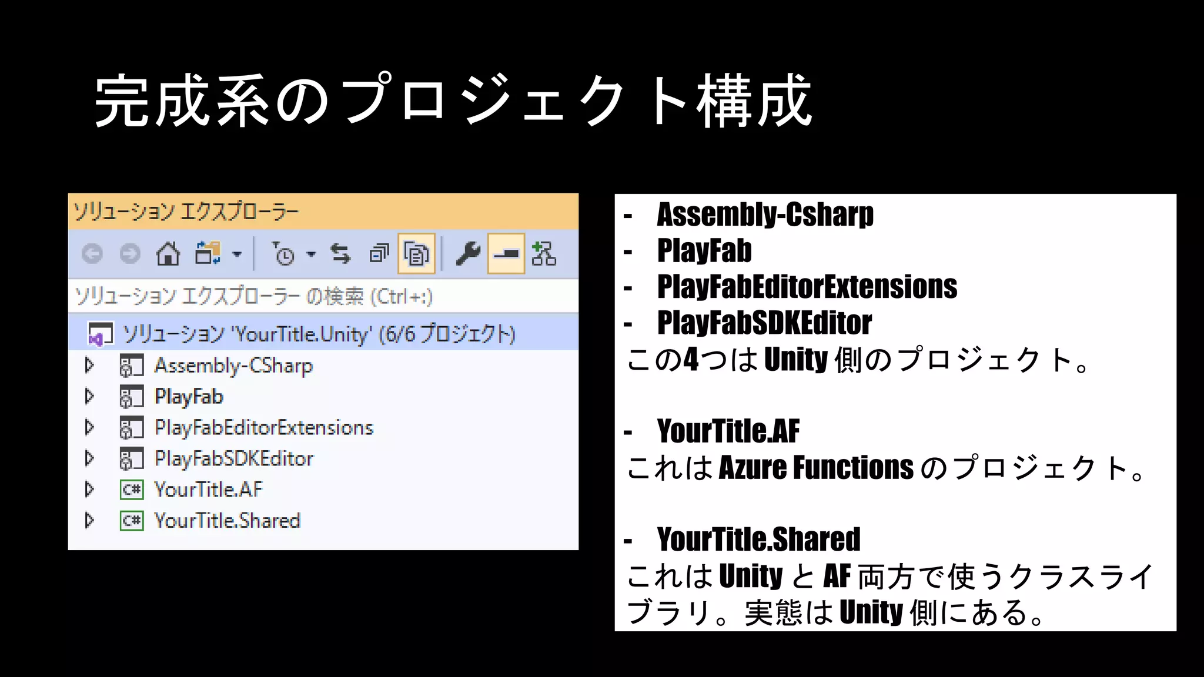Image resolution: width=1204 pixels, height=677 pixels.
Task: Expand the PlayFabSDKEditor project
Action: point(89,458)
